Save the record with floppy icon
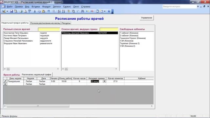 tap(11, 11)
